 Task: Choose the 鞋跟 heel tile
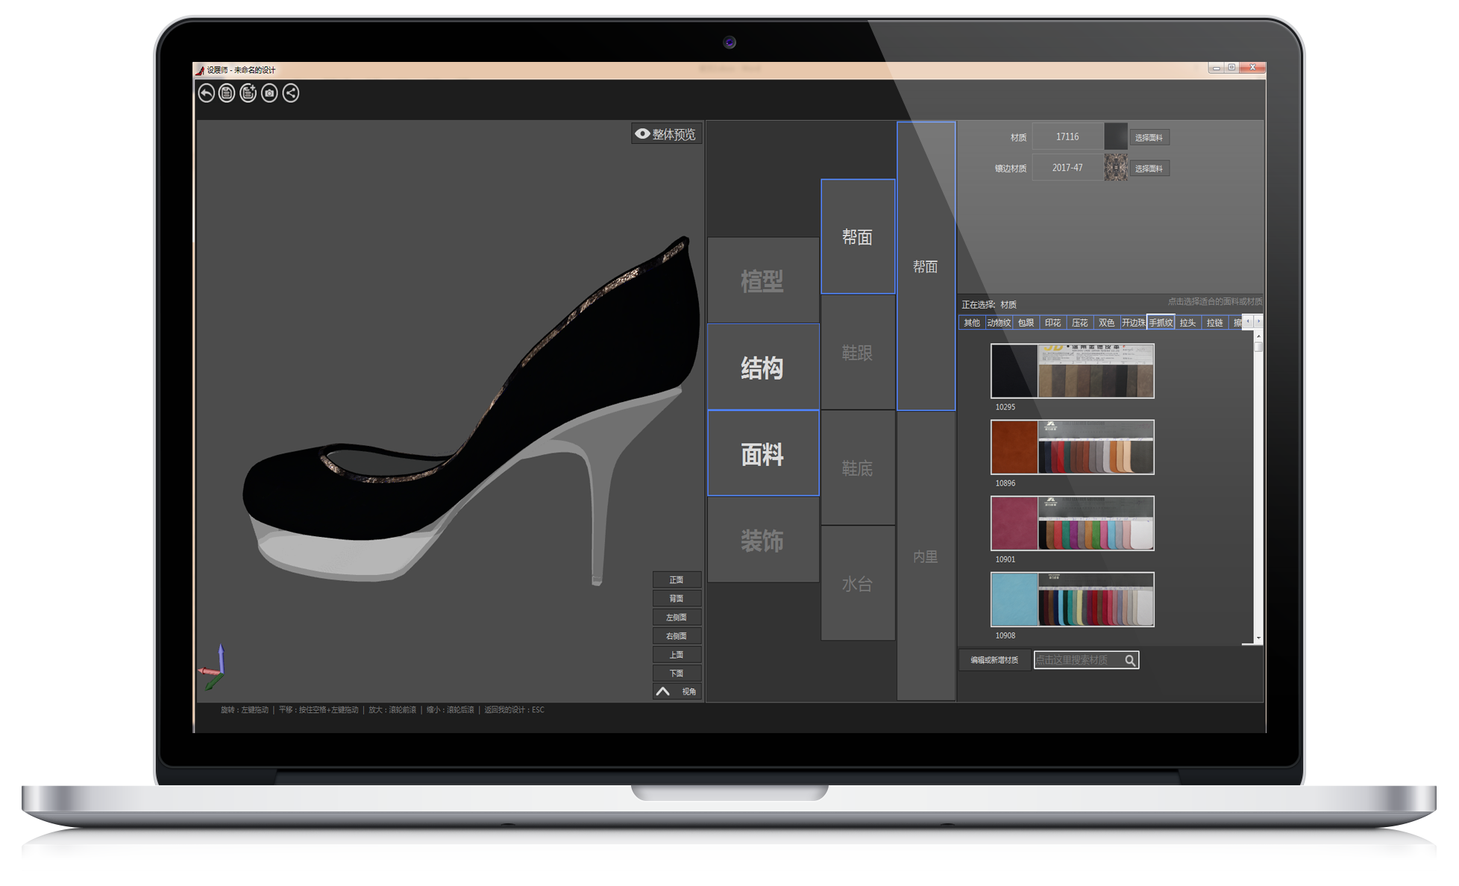point(858,352)
